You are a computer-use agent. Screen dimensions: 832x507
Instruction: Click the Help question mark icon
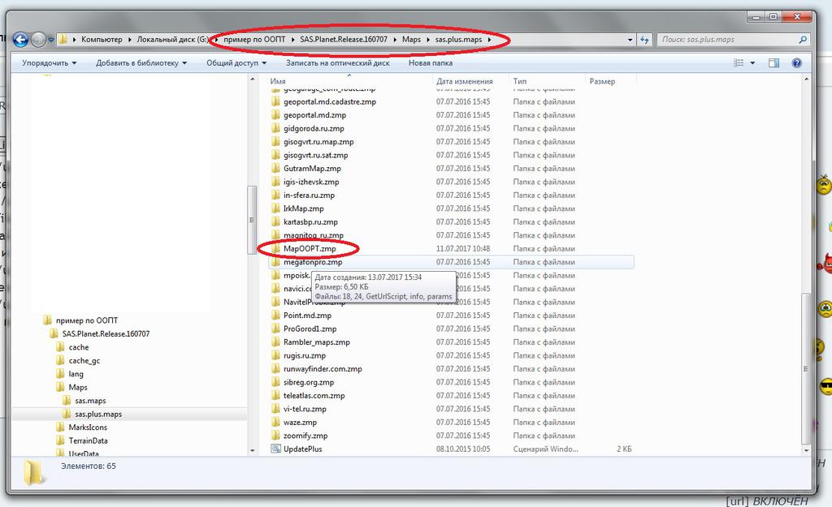pyautogui.click(x=796, y=62)
